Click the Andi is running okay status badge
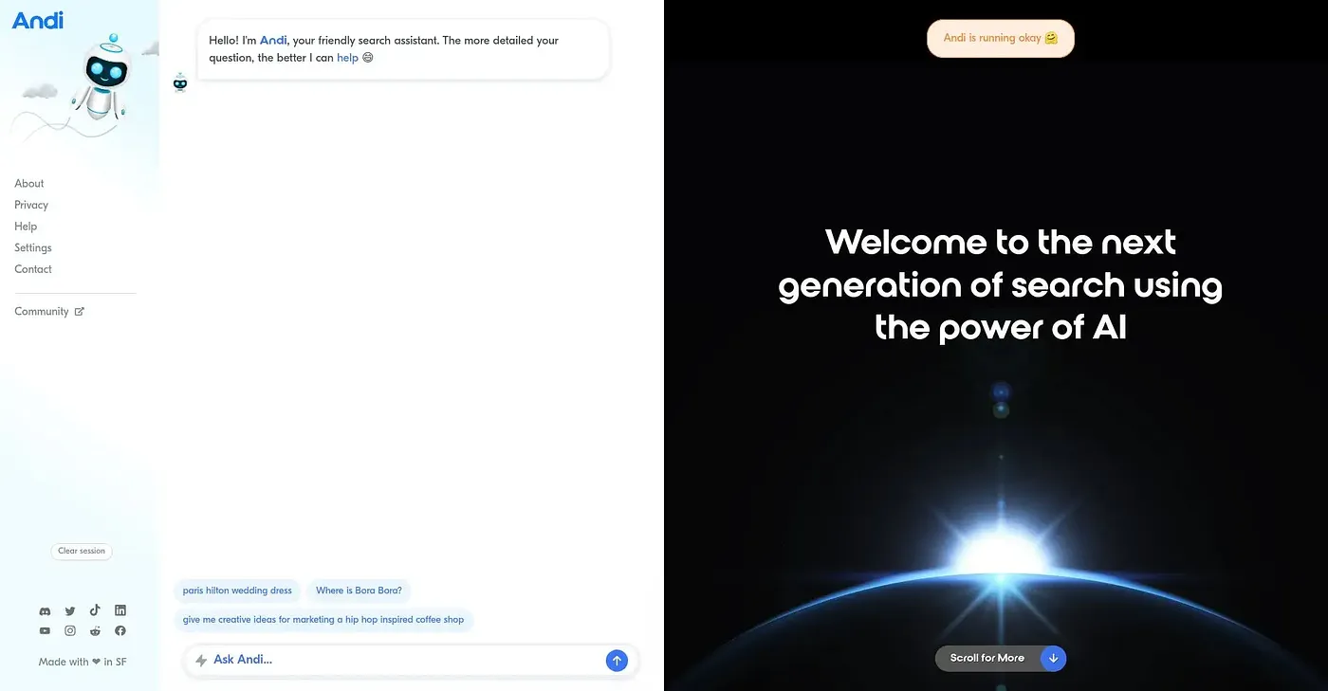Image resolution: width=1328 pixels, height=691 pixels. click(1001, 39)
